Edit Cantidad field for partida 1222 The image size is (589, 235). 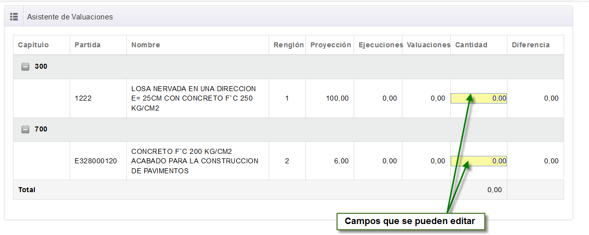[479, 99]
